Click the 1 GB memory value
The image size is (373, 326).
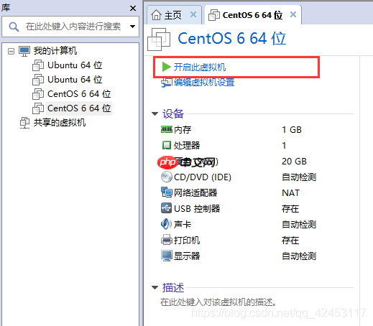[x=292, y=130]
